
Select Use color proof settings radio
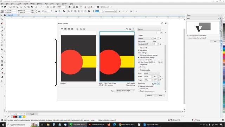139,58
